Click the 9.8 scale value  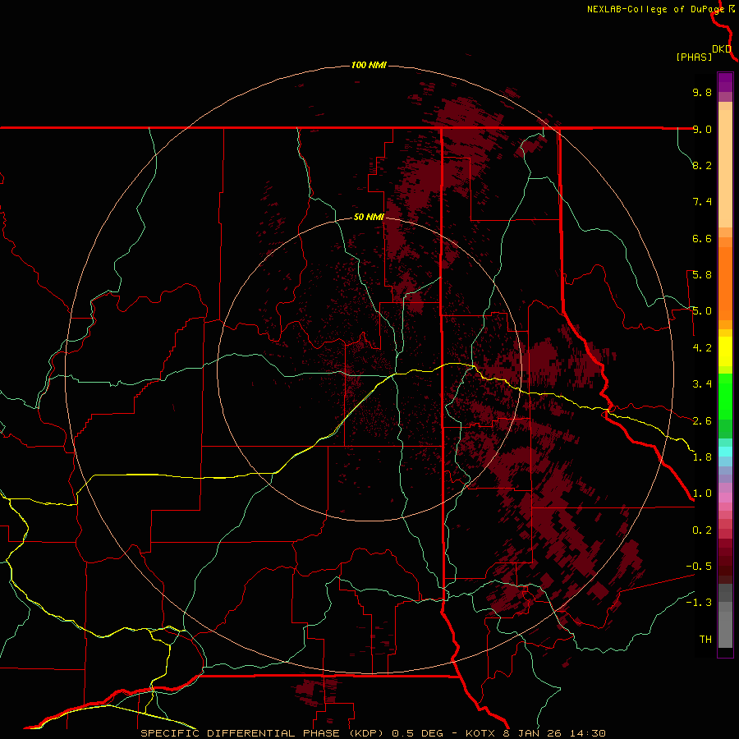pos(702,92)
